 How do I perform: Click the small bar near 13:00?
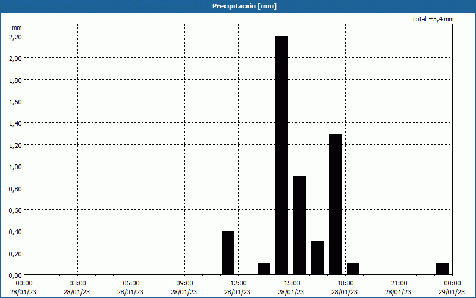[x=264, y=269]
